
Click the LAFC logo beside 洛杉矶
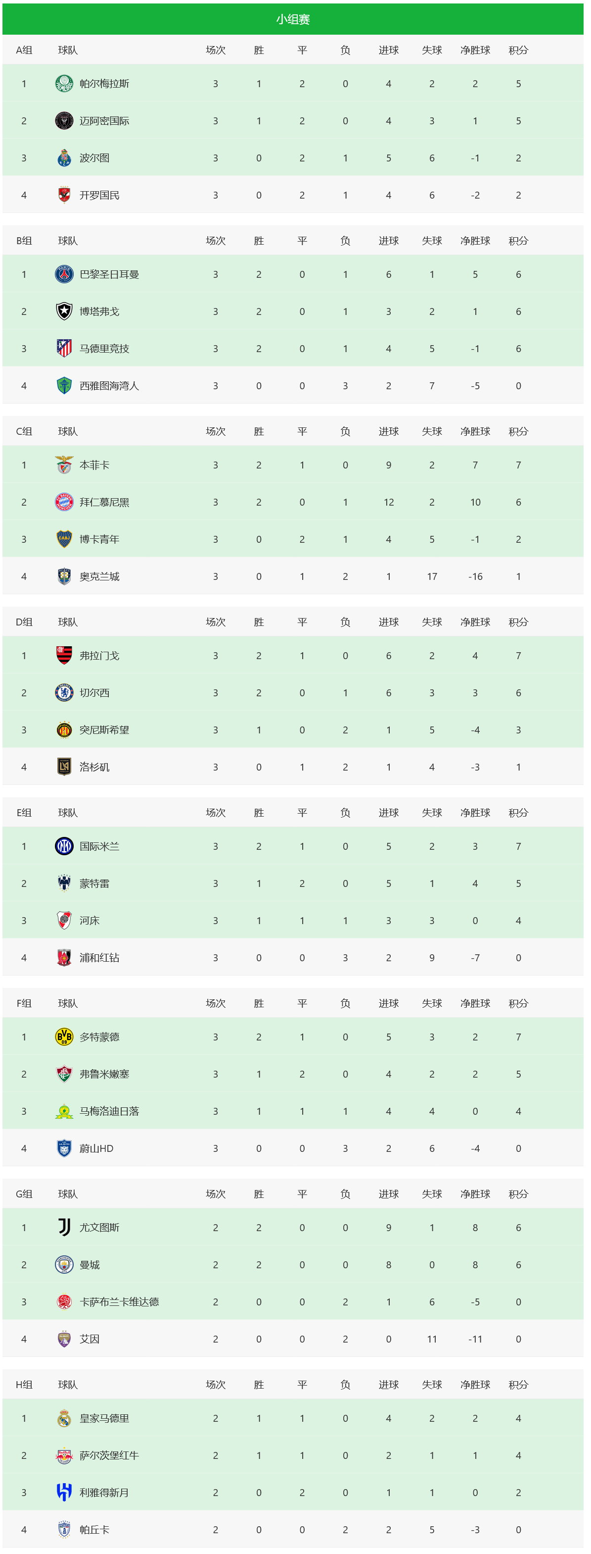(64, 767)
